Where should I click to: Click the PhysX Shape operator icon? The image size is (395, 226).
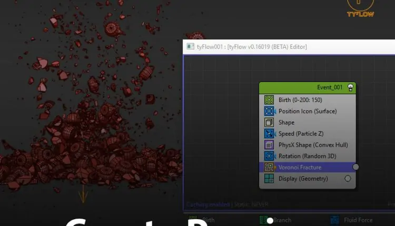269,145
